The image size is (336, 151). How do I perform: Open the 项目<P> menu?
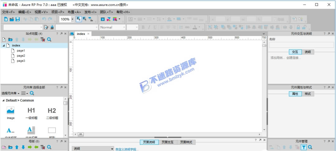[x=58, y=12]
